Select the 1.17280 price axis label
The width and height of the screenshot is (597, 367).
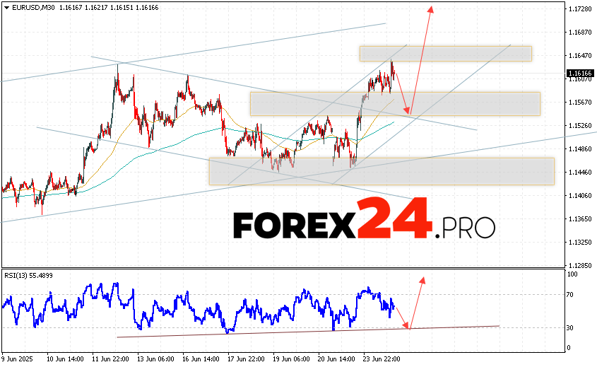click(x=579, y=9)
